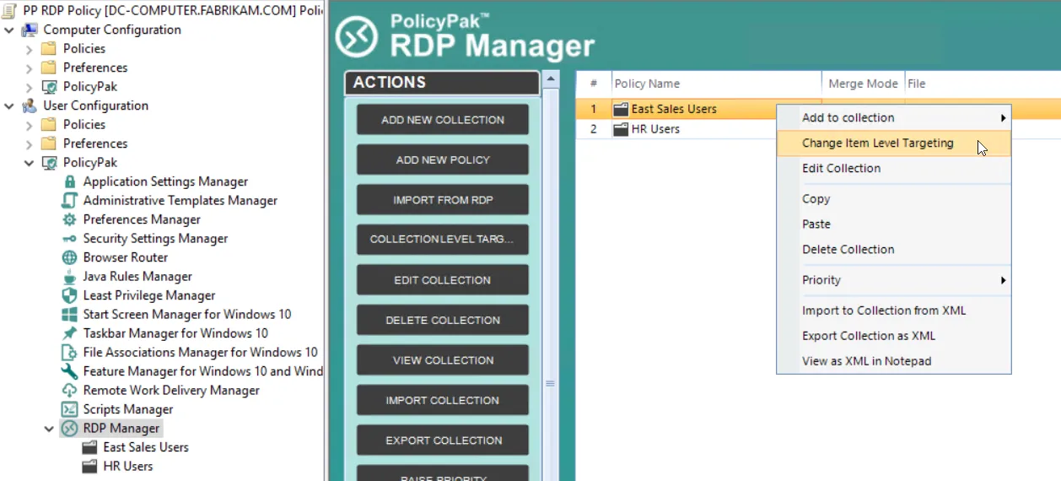Click the Computer Configuration icon
The image size is (1061, 481).
30,30
